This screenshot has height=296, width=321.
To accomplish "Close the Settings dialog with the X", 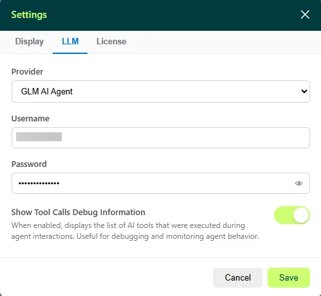I will 305,15.
